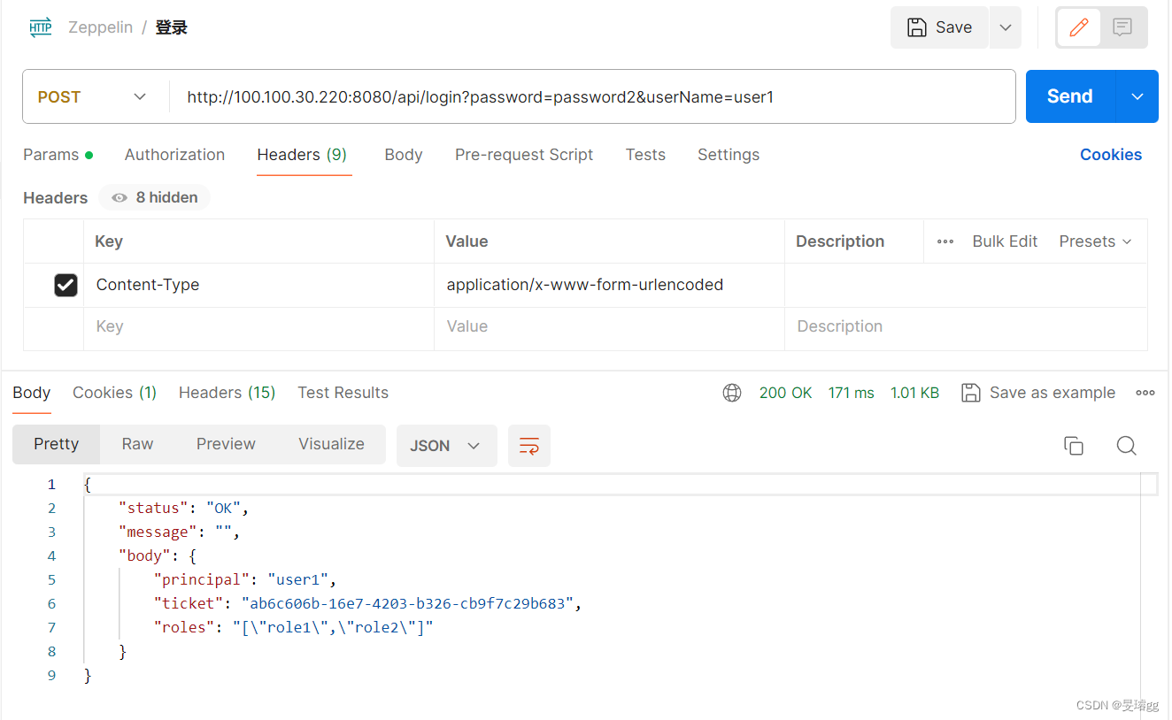Open the Presets dropdown
Image resolution: width=1172 pixels, height=720 pixels.
point(1096,241)
